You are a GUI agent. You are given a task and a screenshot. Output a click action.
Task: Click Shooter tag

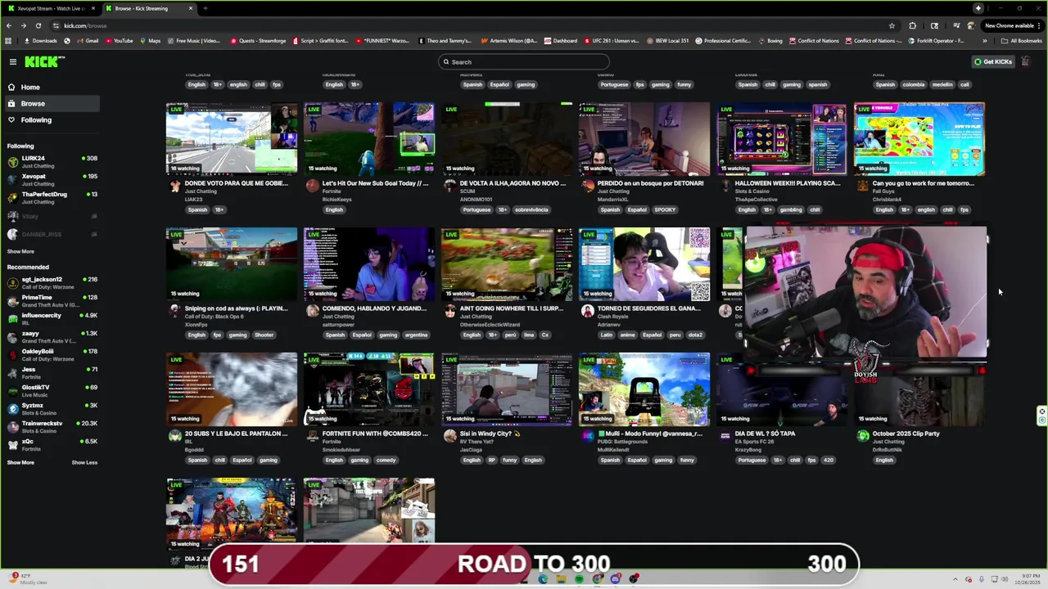pyautogui.click(x=264, y=335)
